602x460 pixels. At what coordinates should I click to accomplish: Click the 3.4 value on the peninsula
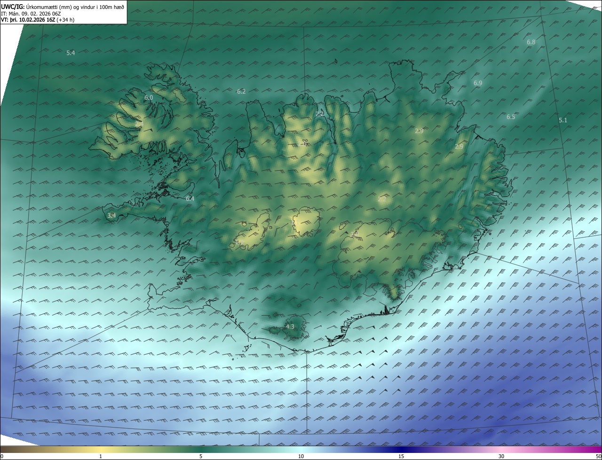[x=111, y=216]
